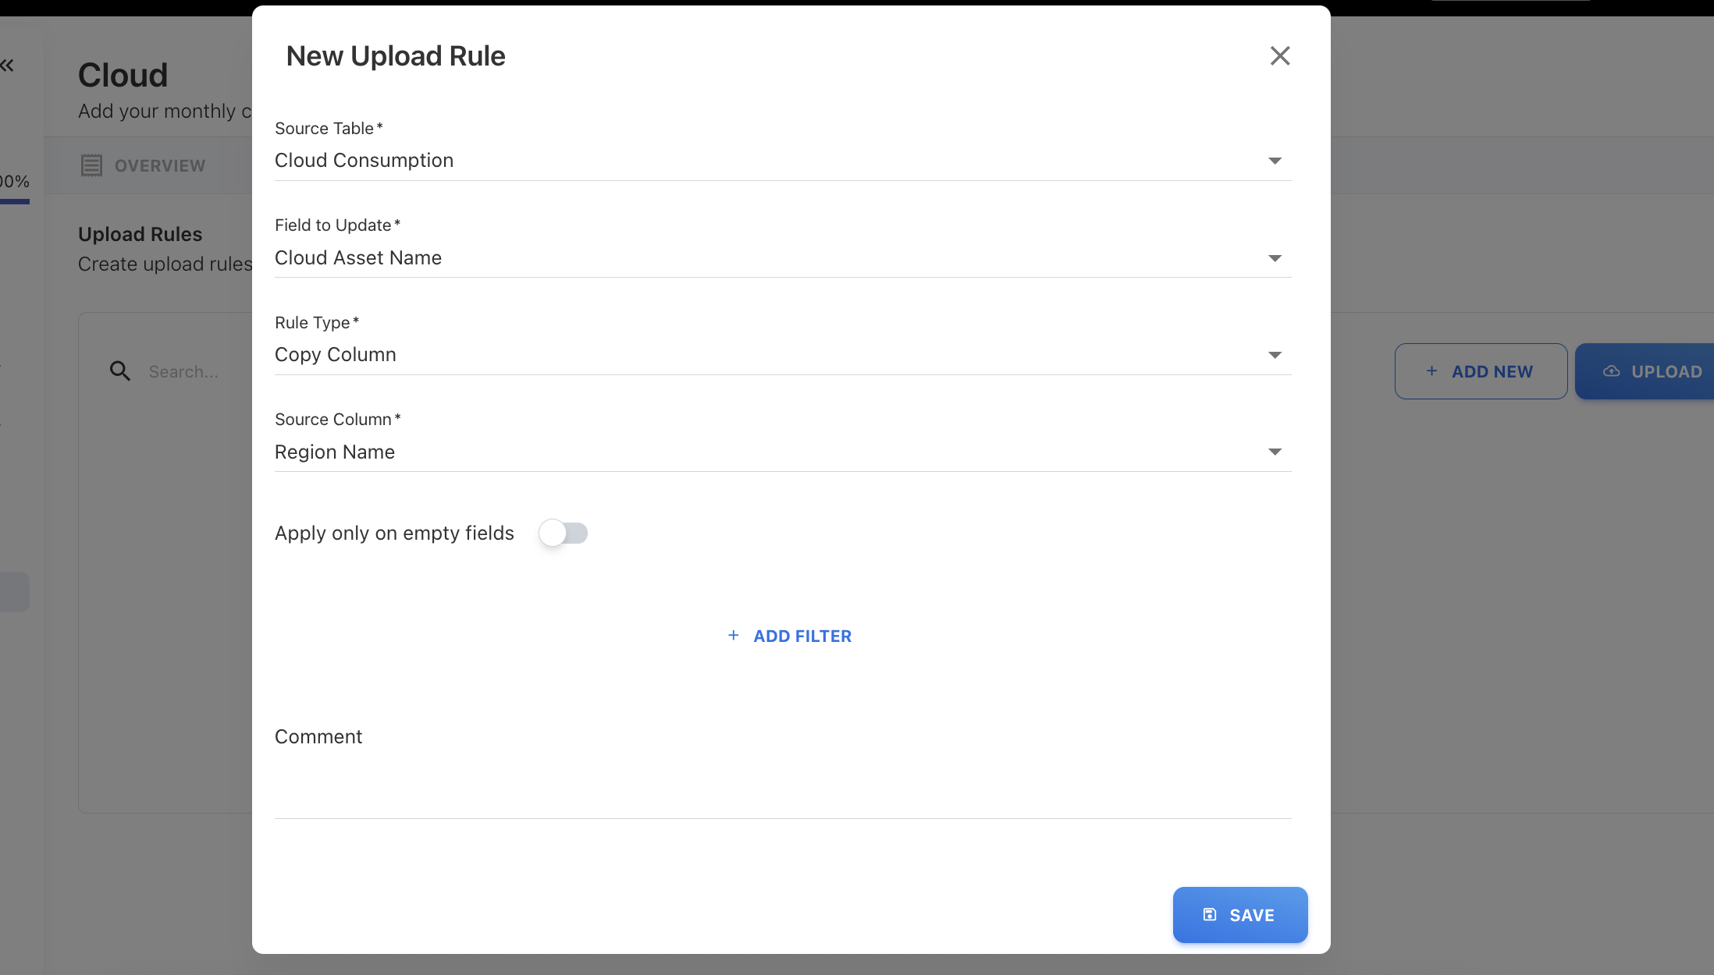1714x975 pixels.
Task: Close the New Upload Rule dialog
Action: pos(1279,56)
